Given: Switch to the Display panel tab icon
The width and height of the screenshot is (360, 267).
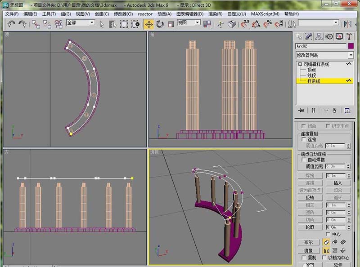Looking at the screenshot, I should 339,37.
